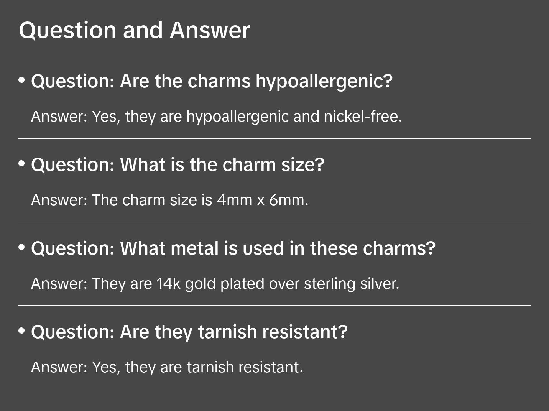Click the "Question:" label of the tarnish item
Image resolution: width=549 pixels, height=411 pixels.
point(73,332)
